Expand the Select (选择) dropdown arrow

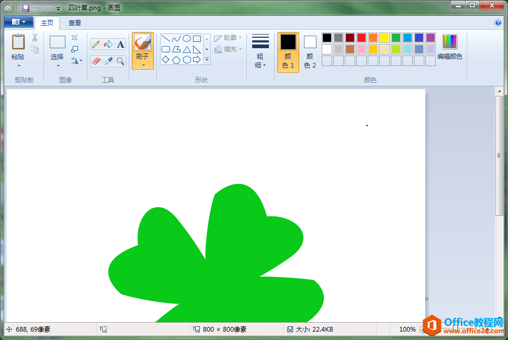pos(58,66)
